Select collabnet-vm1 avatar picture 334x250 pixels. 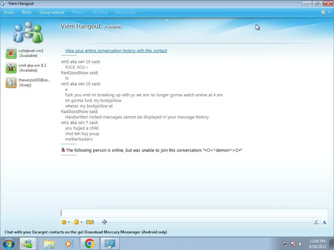point(11,53)
